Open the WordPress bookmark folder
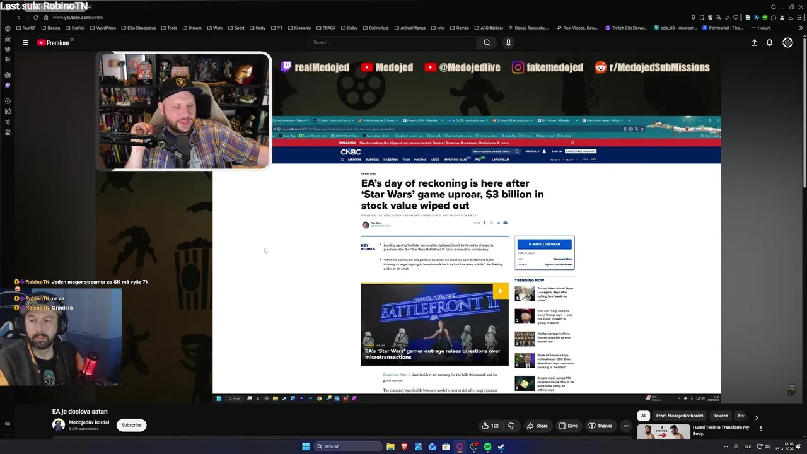This screenshot has width=807, height=454. click(103, 28)
